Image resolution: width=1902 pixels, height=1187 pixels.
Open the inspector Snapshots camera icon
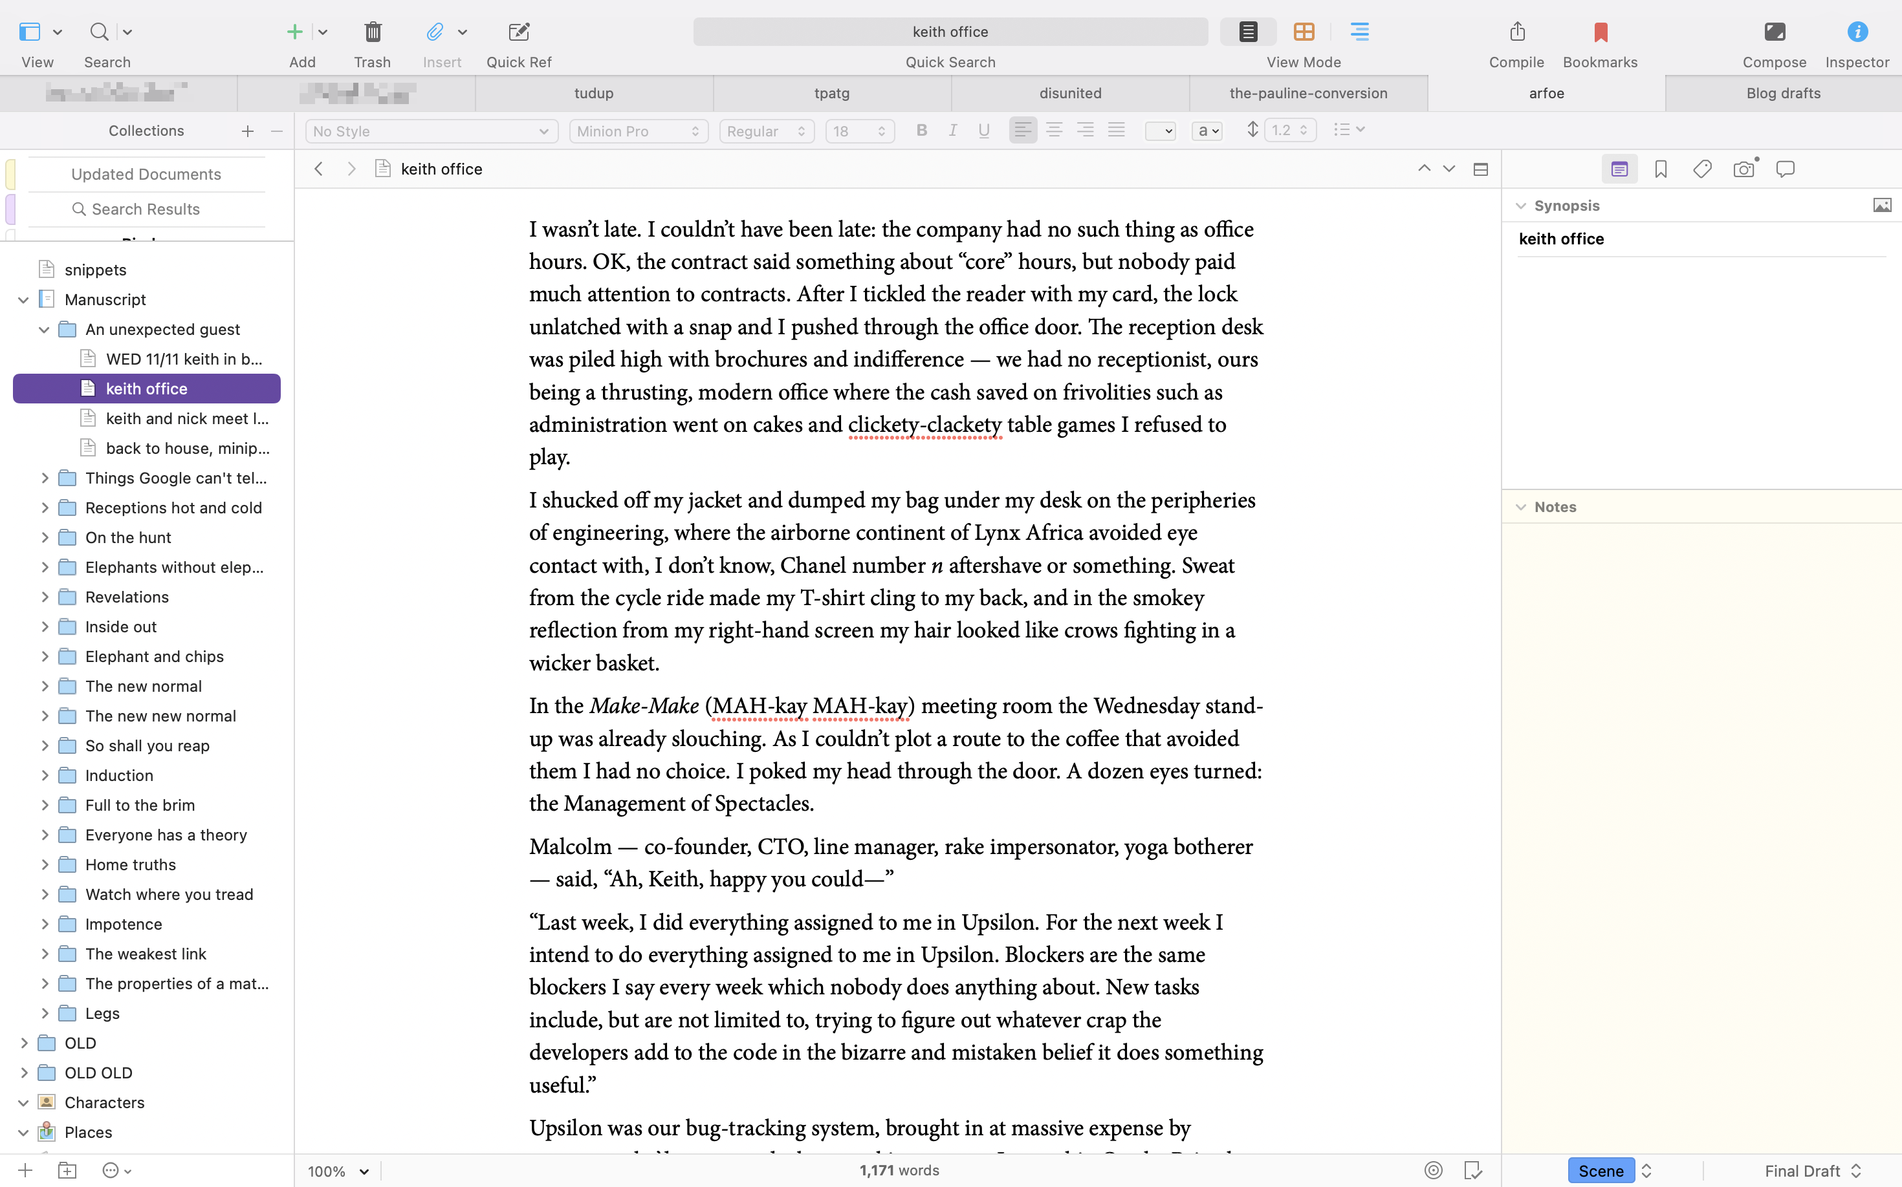click(x=1743, y=169)
